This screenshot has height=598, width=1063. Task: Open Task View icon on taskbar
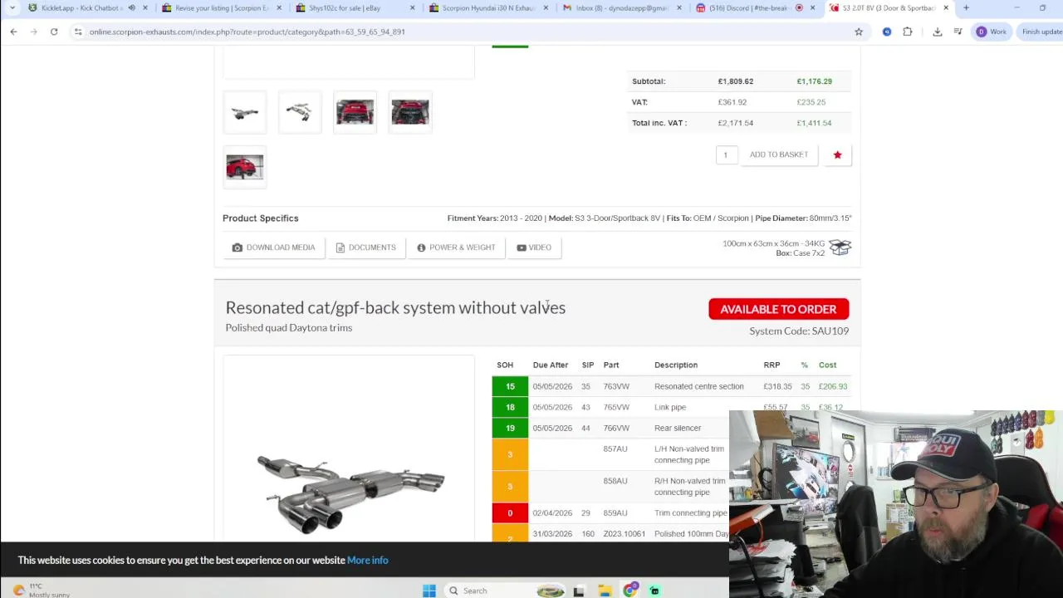click(x=579, y=591)
